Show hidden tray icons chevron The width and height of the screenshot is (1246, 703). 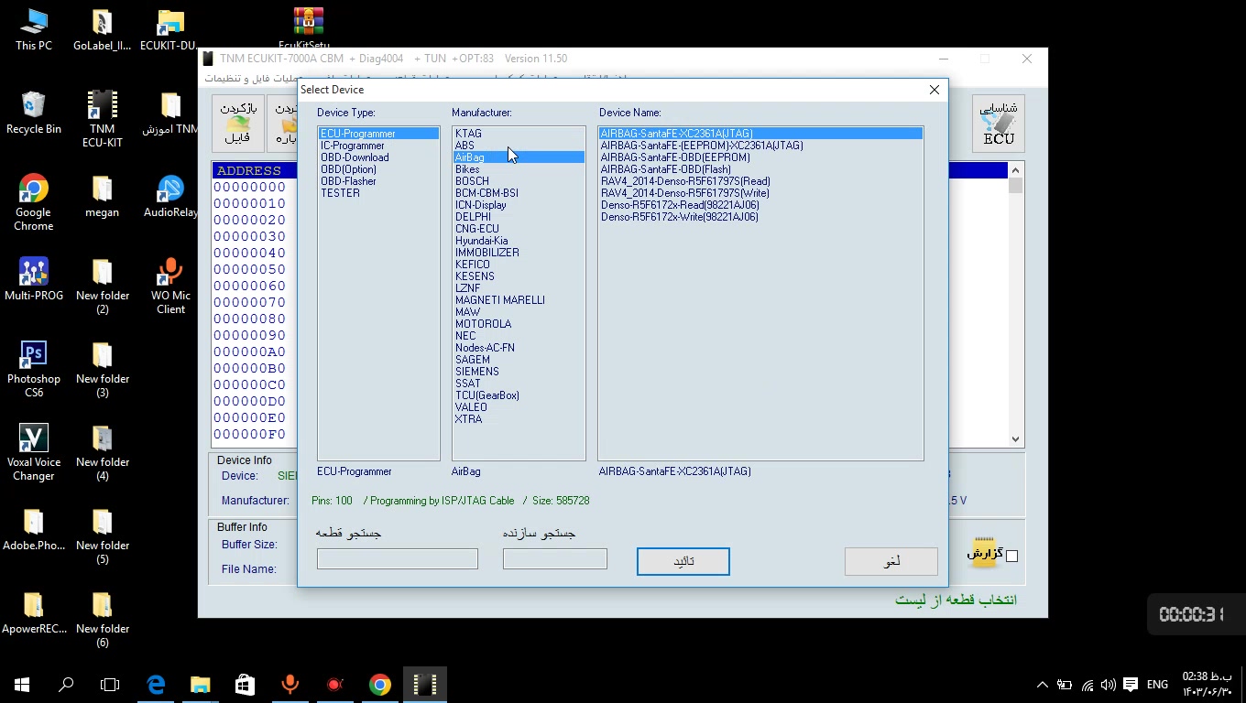click(x=1043, y=685)
